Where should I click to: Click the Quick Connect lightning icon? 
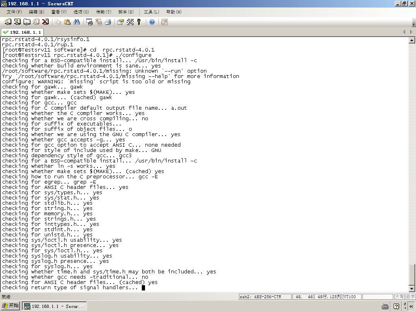[x=17, y=22]
